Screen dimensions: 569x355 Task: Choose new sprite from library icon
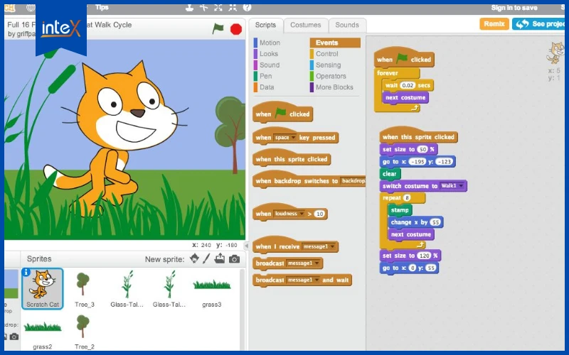click(194, 258)
